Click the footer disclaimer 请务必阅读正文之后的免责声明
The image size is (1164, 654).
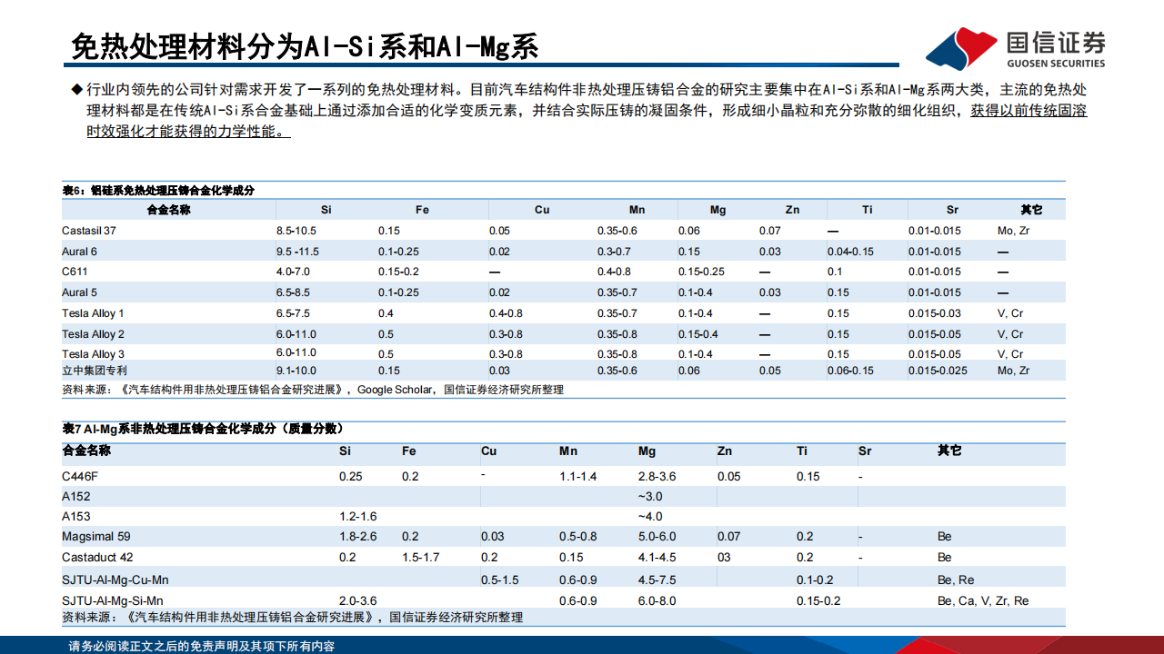click(201, 646)
